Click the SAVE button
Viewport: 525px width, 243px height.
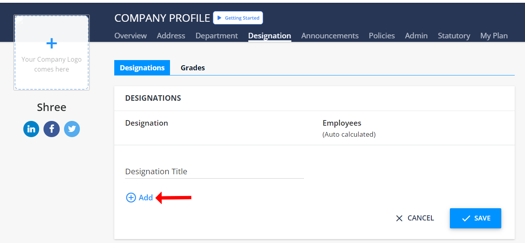coord(475,218)
